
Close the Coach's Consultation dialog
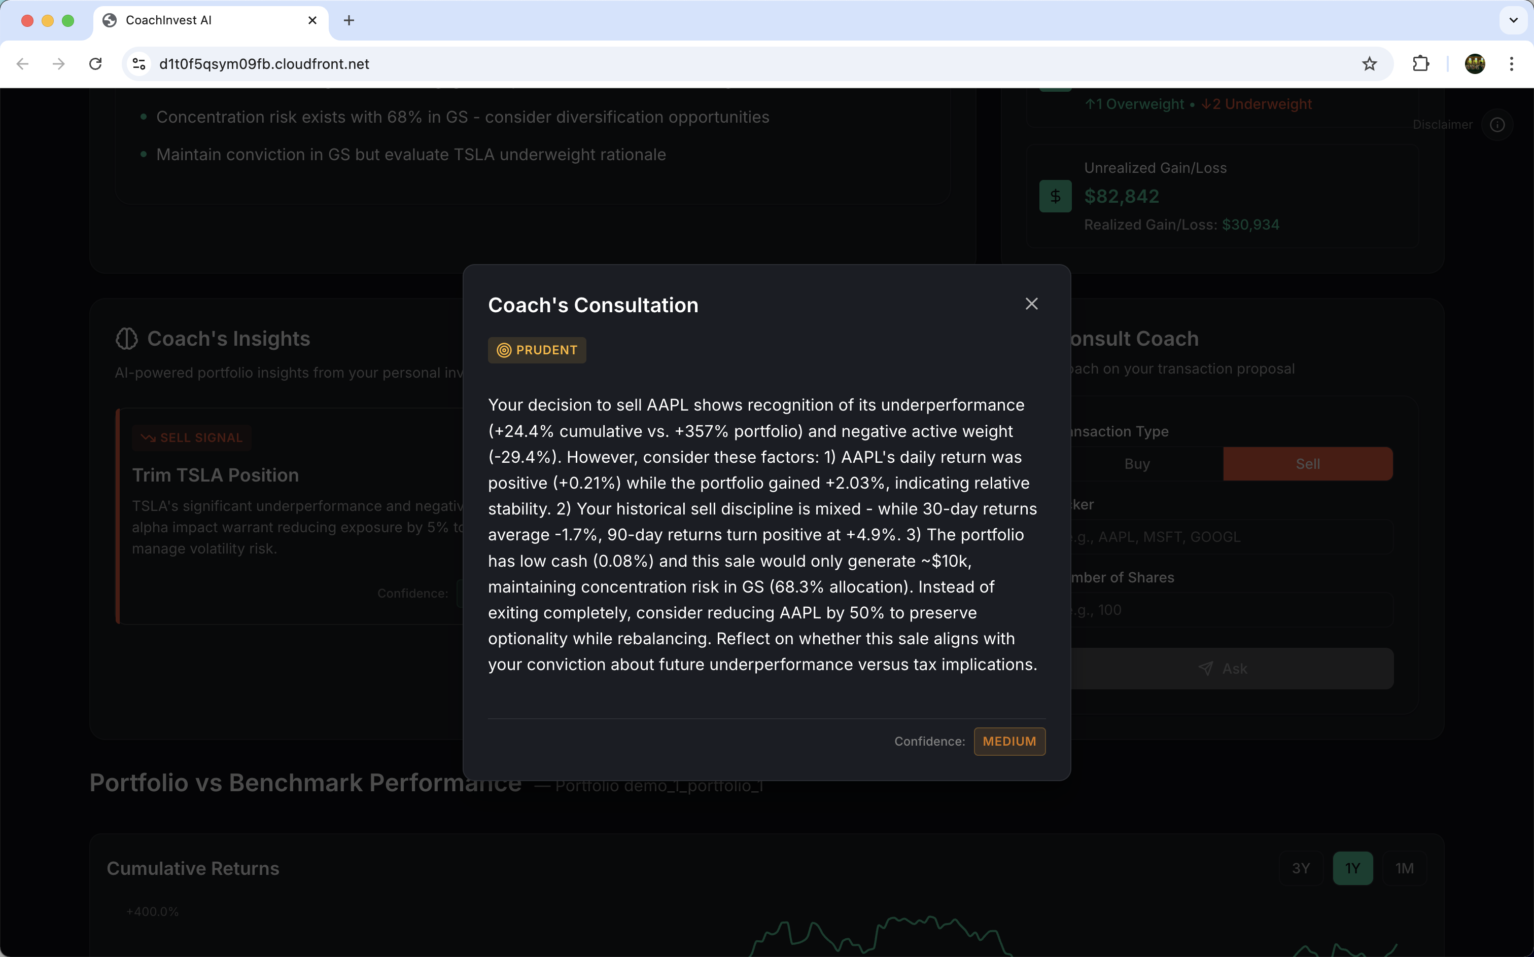(x=1031, y=304)
